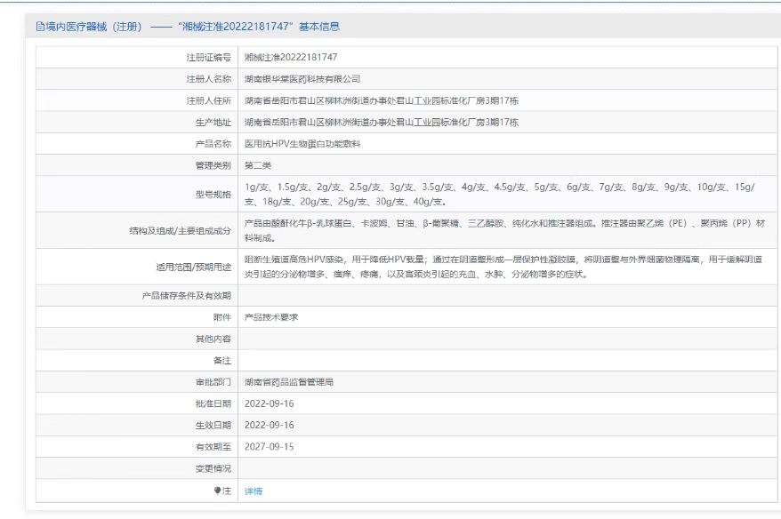
Task: Click the 产品名称 label
Action: [x=213, y=144]
